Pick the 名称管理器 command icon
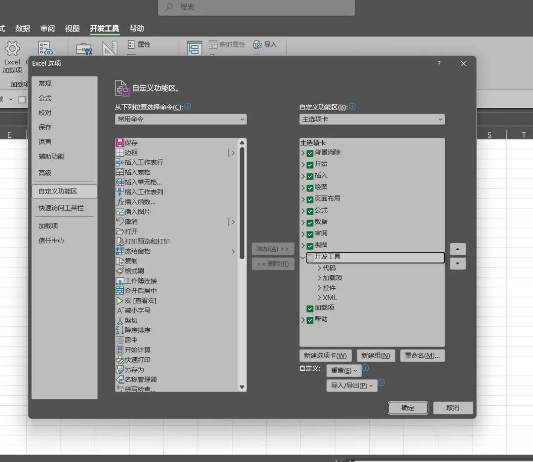Image resolution: width=533 pixels, height=462 pixels. click(x=120, y=380)
